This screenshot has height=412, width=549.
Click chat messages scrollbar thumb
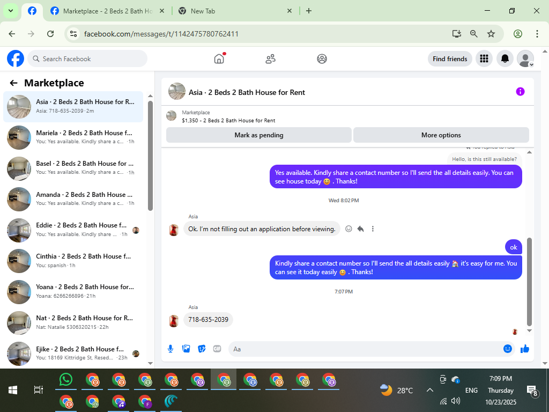[x=529, y=282]
